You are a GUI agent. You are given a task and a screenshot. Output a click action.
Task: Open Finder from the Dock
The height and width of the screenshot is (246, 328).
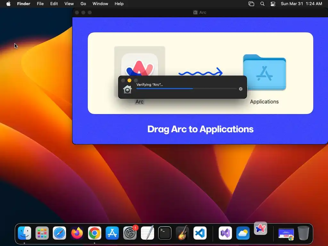(x=24, y=233)
